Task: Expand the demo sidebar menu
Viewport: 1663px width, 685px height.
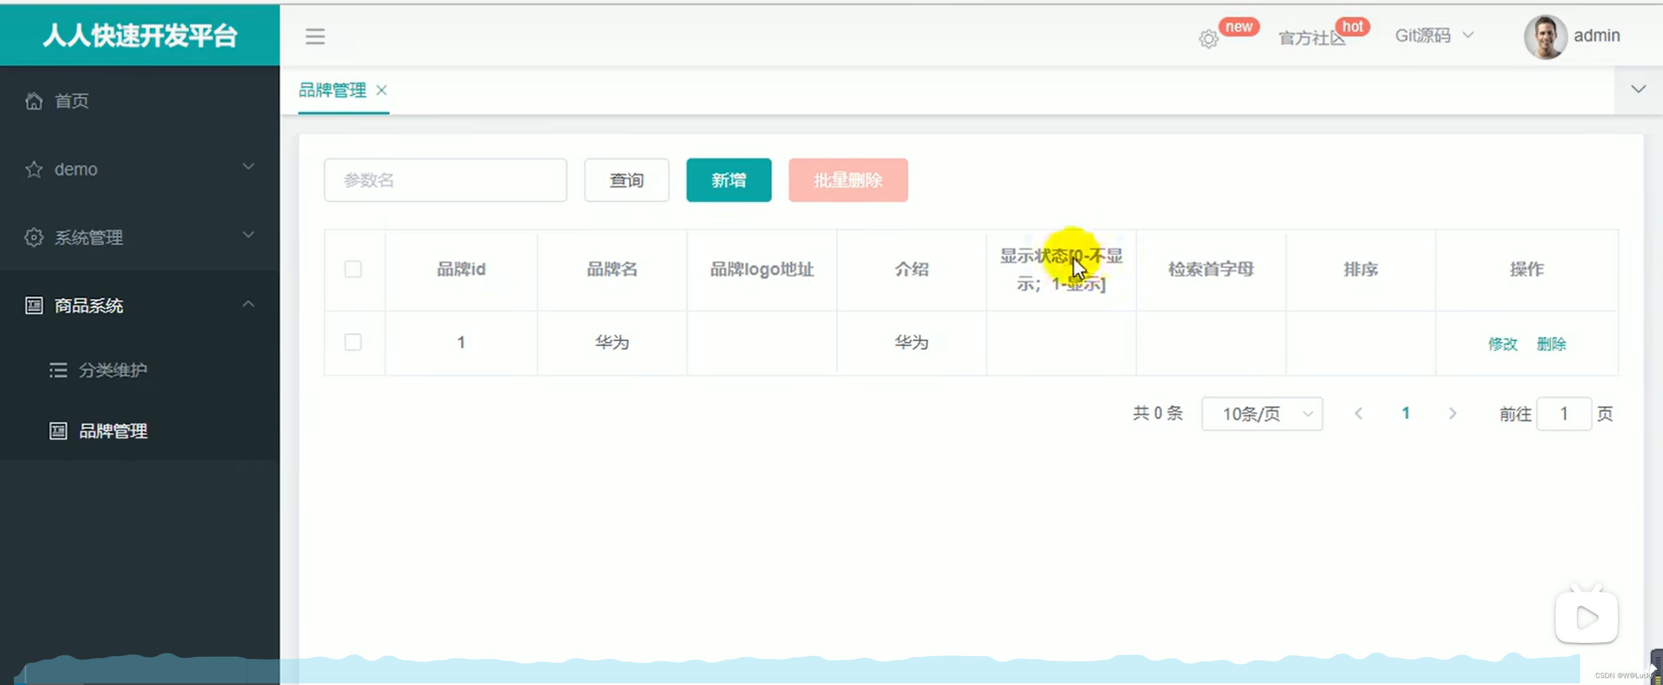Action: tap(248, 167)
